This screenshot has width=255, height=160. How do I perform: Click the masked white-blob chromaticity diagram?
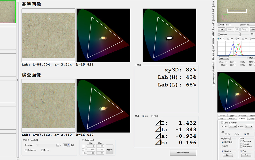pos(170,35)
